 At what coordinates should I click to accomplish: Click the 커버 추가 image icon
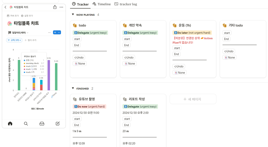point(8,16)
